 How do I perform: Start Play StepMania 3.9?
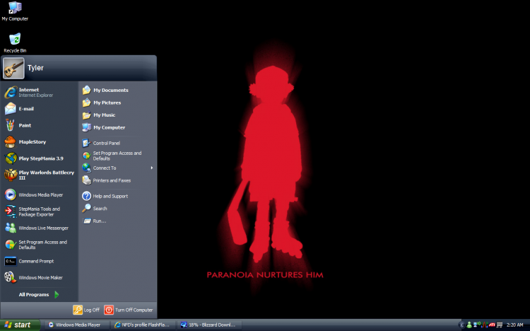pyautogui.click(x=41, y=158)
